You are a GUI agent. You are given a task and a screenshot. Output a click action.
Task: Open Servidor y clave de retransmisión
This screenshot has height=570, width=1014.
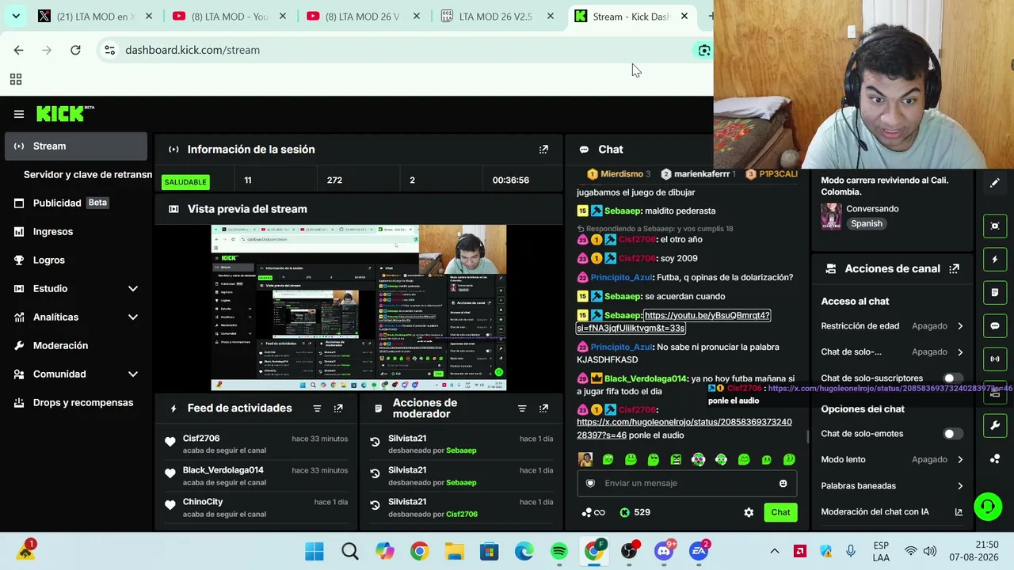click(87, 174)
